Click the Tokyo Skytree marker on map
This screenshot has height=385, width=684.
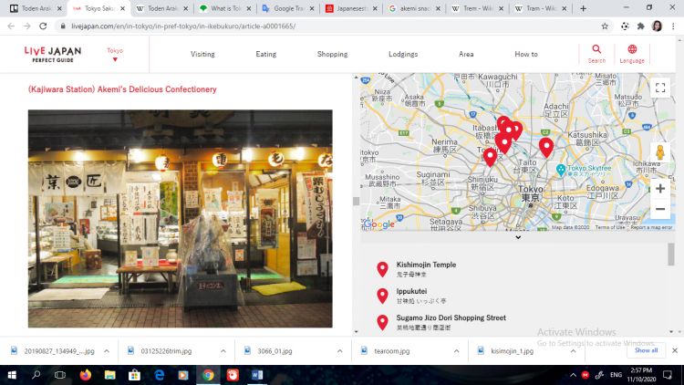561,170
